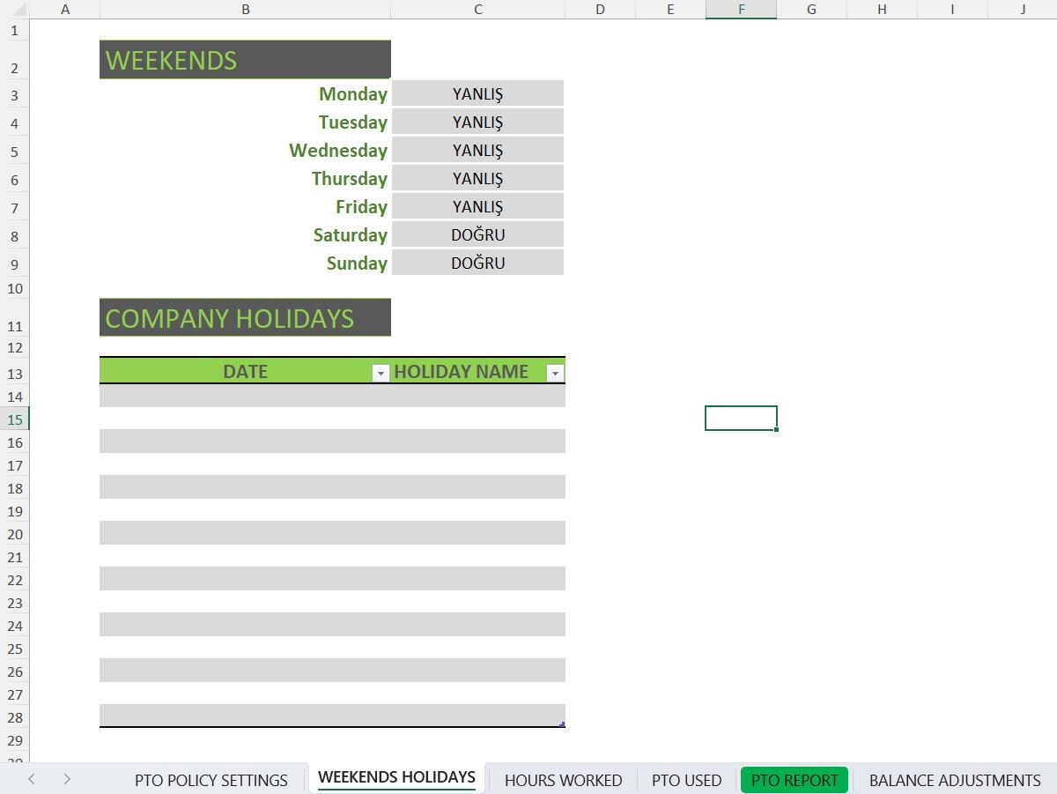
Task: Click column F header to select the column
Action: pos(741,10)
